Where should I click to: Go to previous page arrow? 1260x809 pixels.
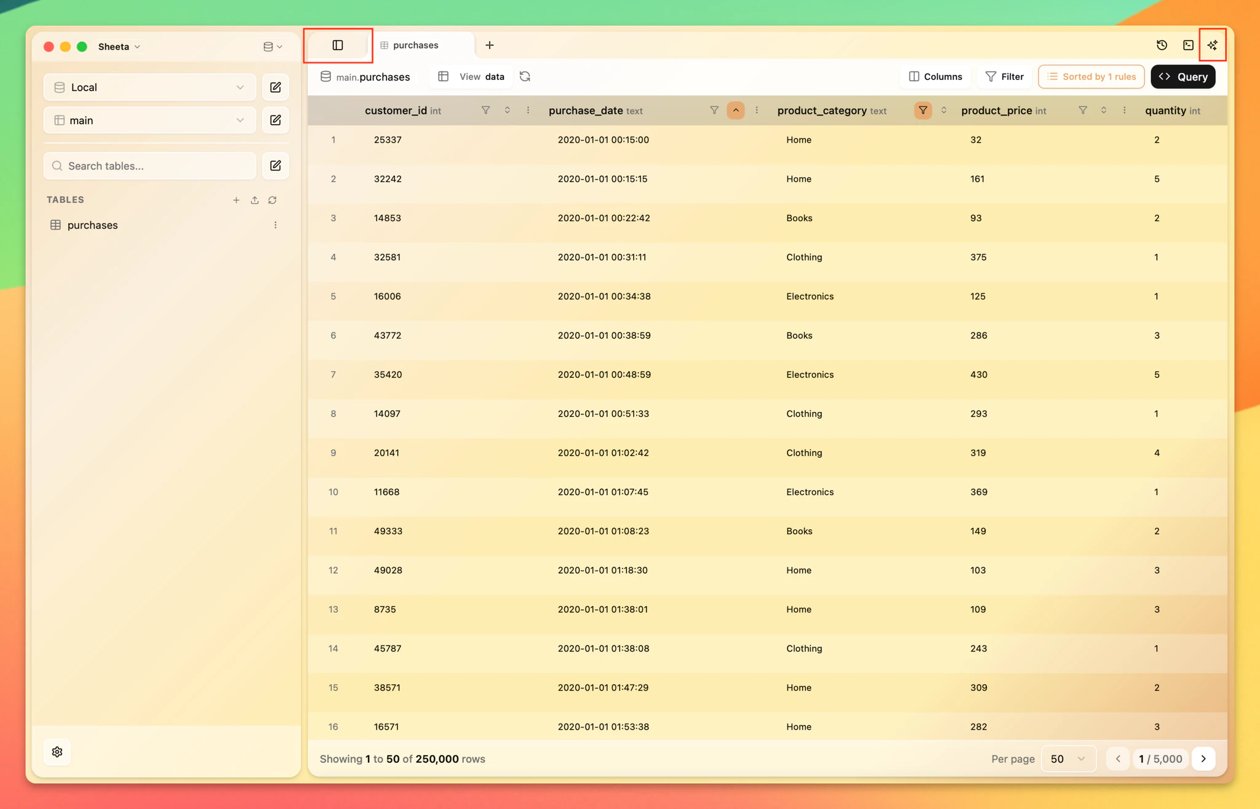[1118, 759]
